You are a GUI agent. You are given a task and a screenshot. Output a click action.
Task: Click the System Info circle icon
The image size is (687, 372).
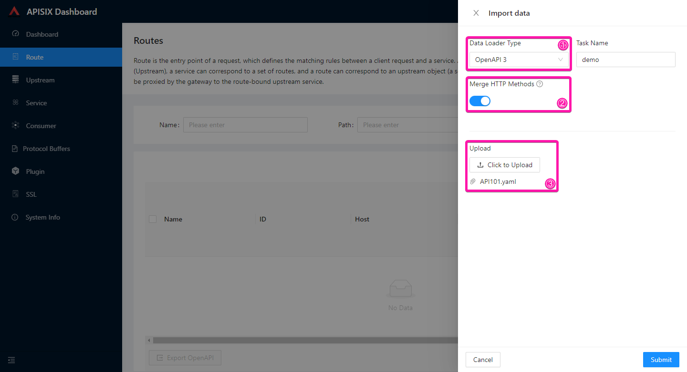tap(15, 217)
